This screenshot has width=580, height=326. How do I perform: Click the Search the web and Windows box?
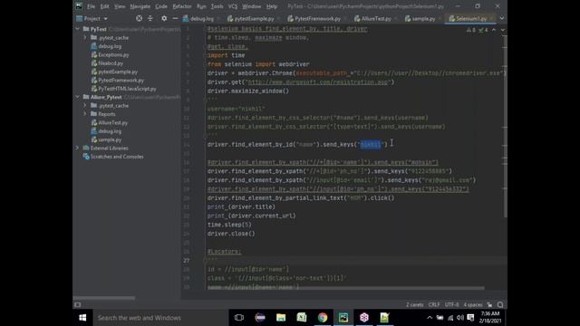click(x=160, y=318)
